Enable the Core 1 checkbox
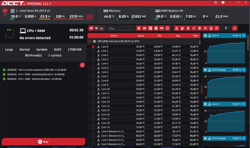 93,51
